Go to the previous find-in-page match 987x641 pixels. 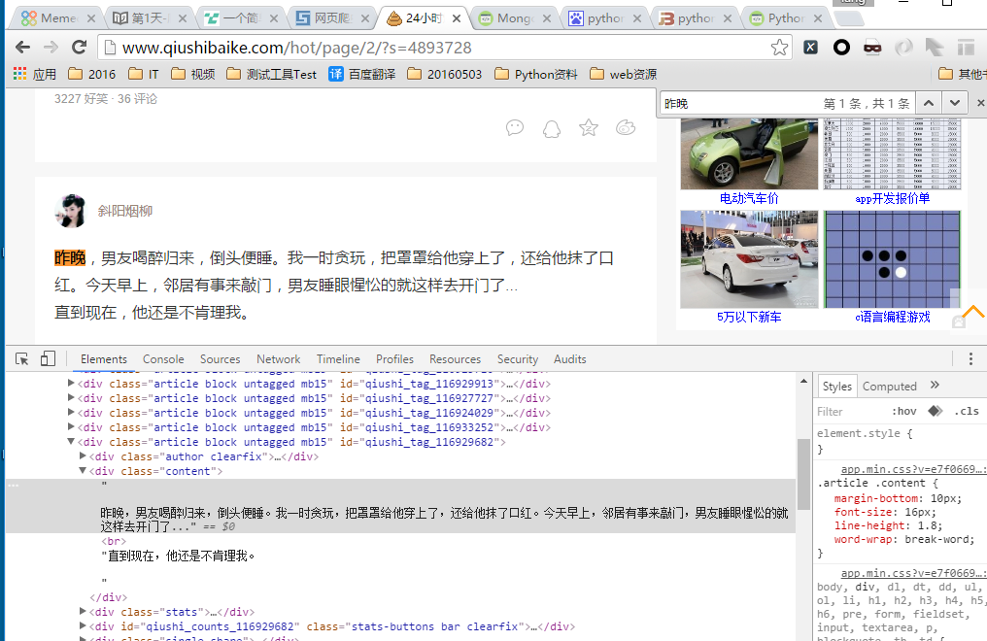[928, 103]
